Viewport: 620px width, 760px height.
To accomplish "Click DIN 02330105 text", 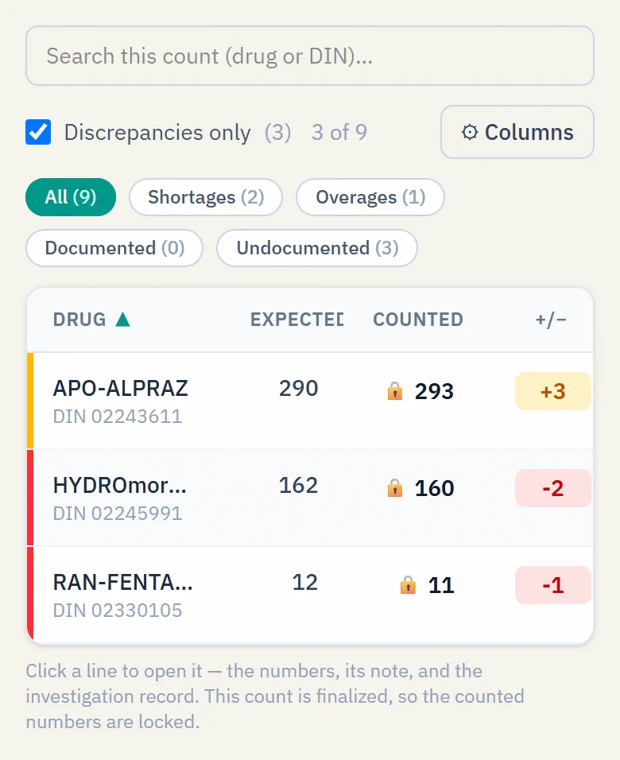I will coord(118,611).
